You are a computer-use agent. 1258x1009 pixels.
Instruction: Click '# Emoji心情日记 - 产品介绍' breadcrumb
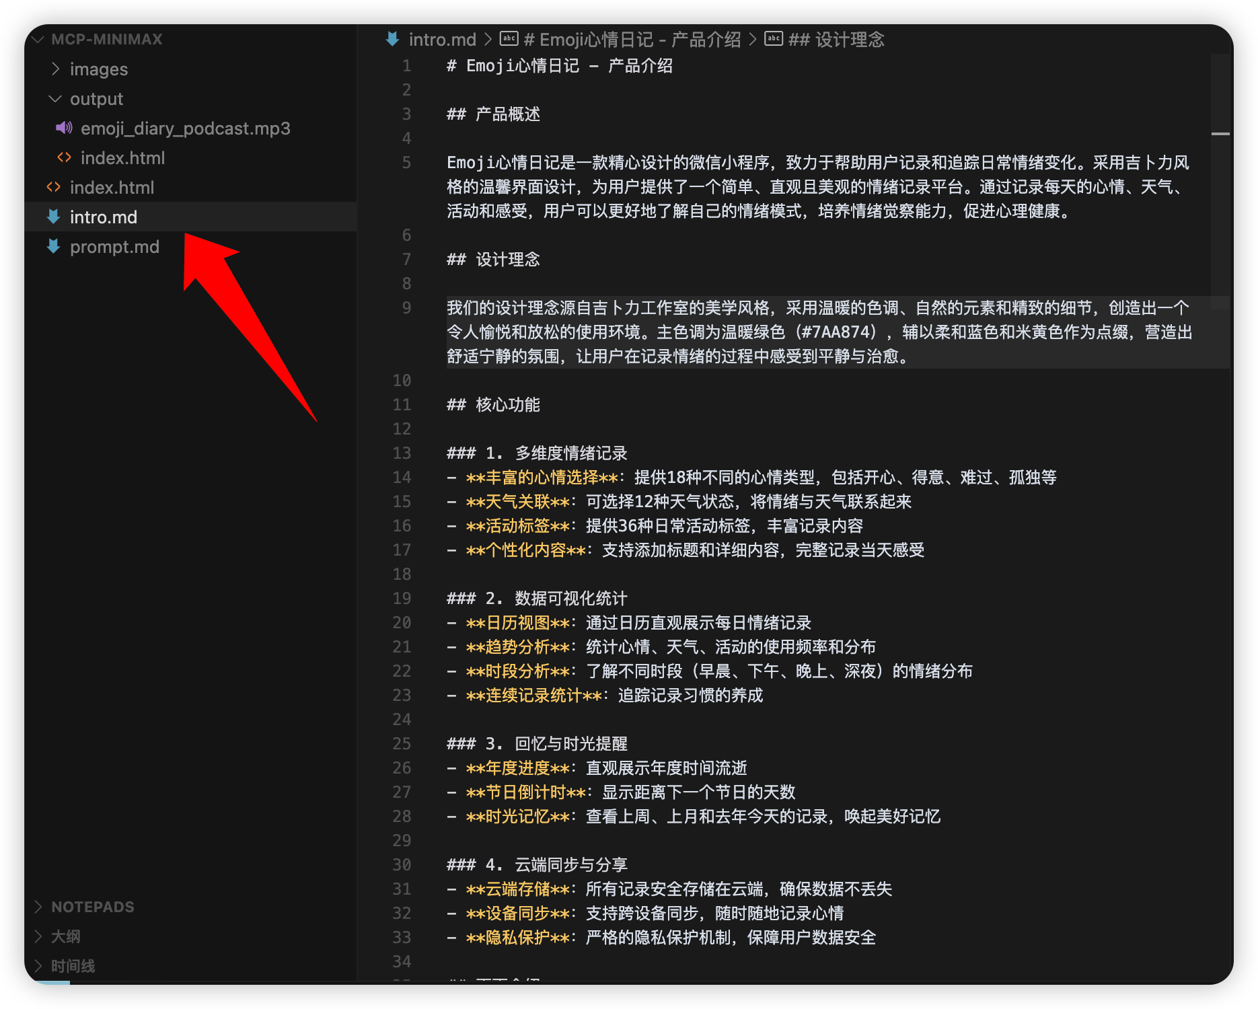point(632,39)
